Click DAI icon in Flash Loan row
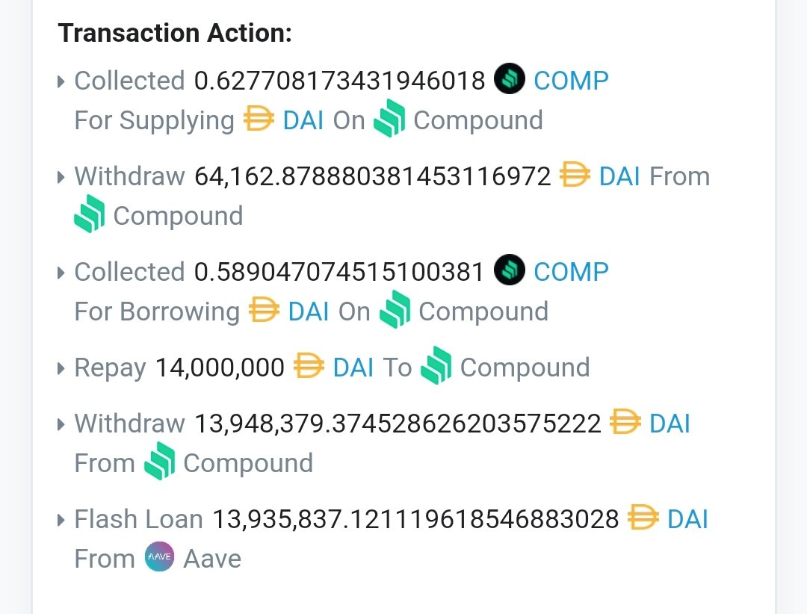The image size is (807, 614). pyautogui.click(x=643, y=517)
